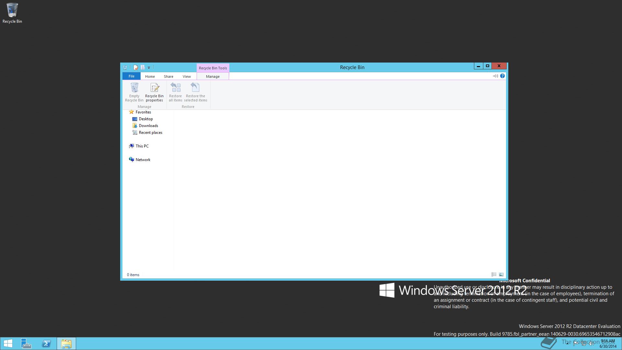The height and width of the screenshot is (350, 622).
Task: Close the Recycle Bin window
Action: pyautogui.click(x=499, y=66)
